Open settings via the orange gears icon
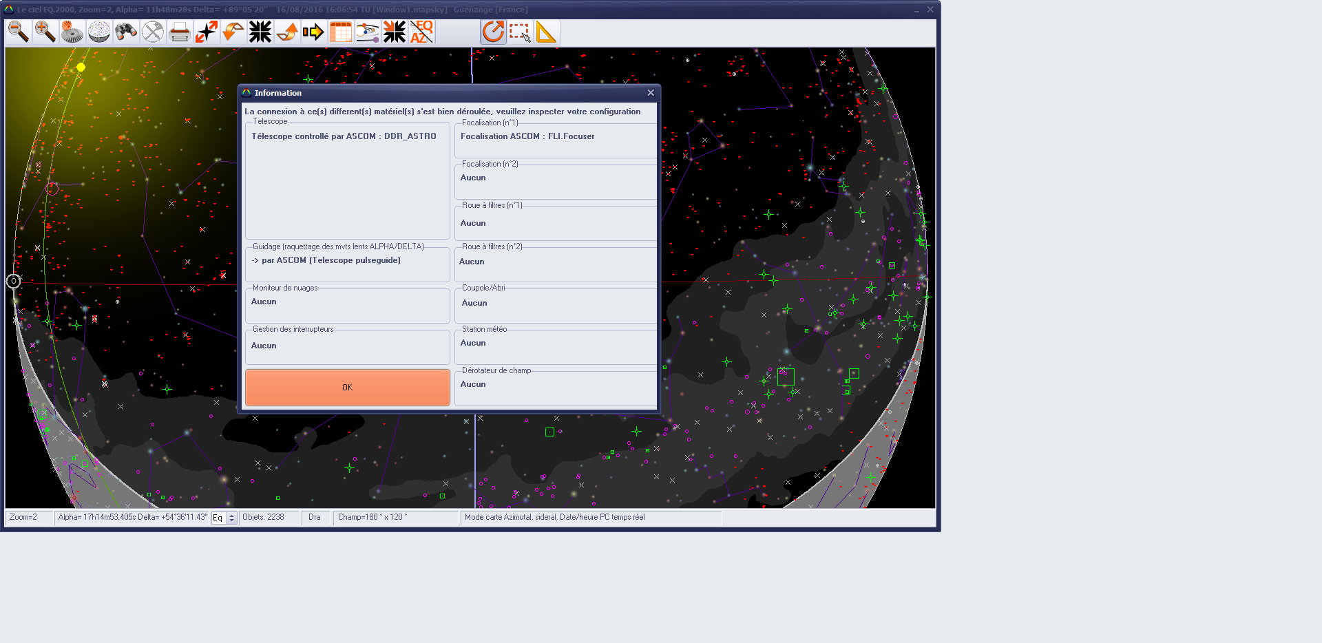1322x643 pixels. click(72, 32)
